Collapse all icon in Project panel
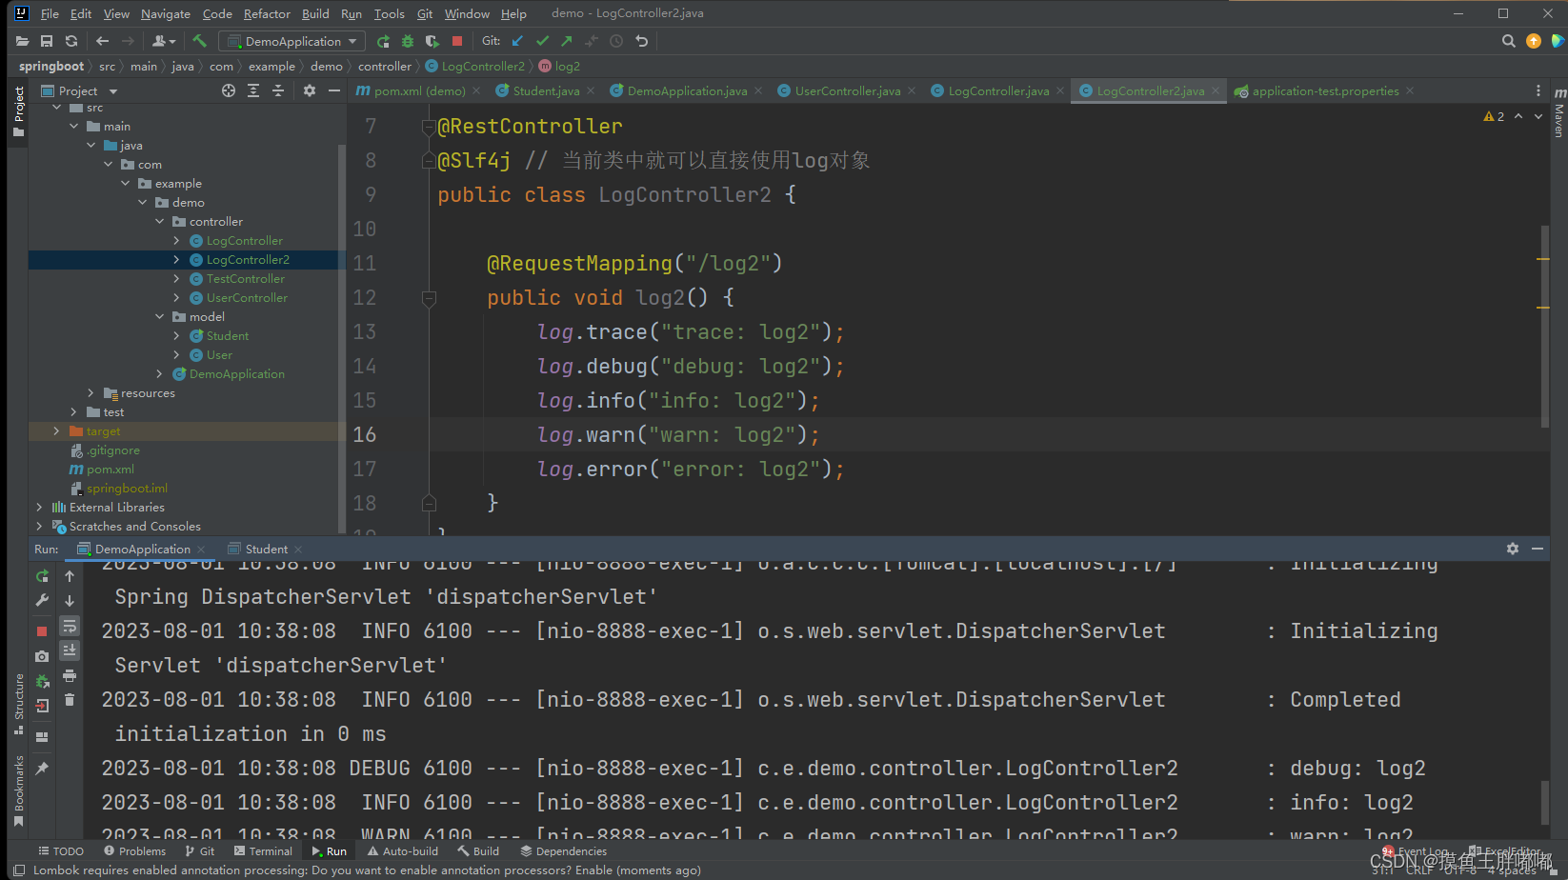 tap(278, 90)
